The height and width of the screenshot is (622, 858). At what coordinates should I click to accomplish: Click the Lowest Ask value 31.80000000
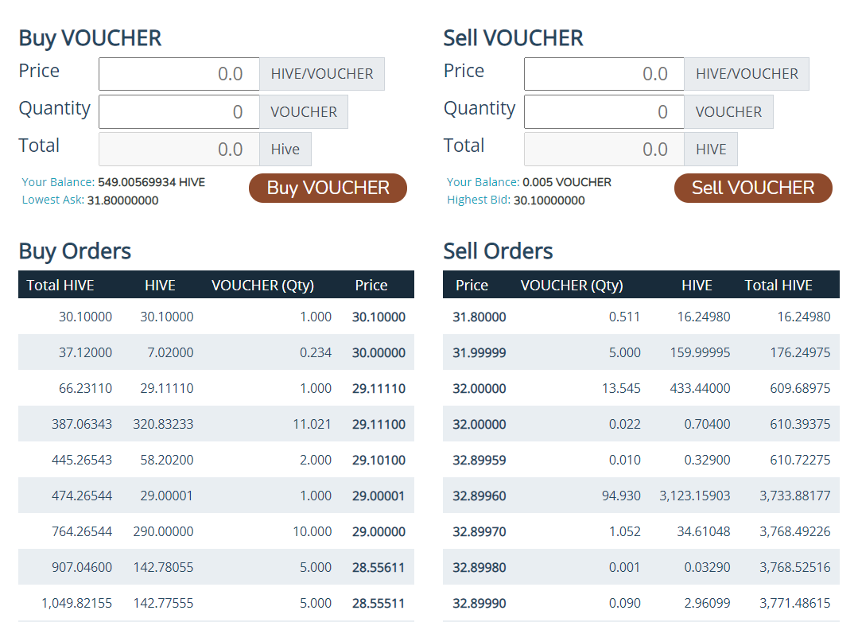coord(123,200)
